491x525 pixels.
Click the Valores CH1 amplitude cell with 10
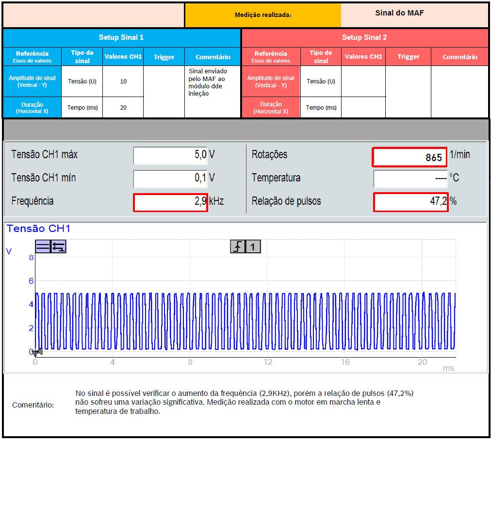click(123, 82)
